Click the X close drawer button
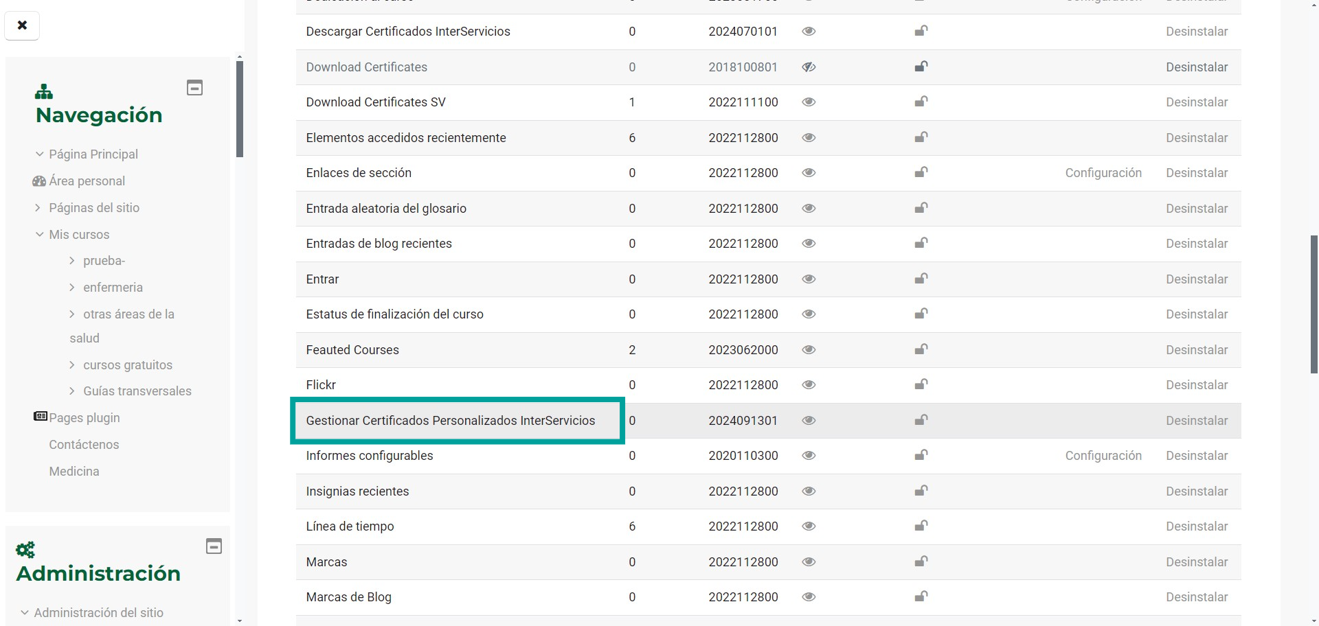Screen dimensions: 1319x626 coord(22,25)
